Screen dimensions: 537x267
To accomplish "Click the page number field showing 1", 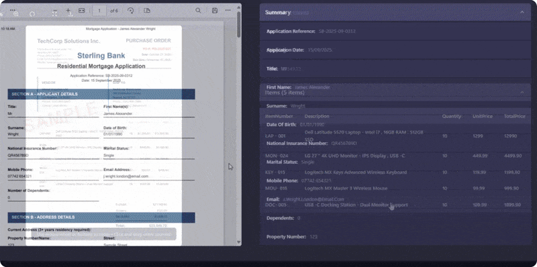I will tap(99, 11).
